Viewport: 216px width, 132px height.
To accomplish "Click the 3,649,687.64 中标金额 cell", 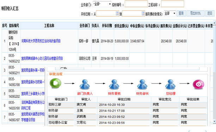I will coord(137,41).
